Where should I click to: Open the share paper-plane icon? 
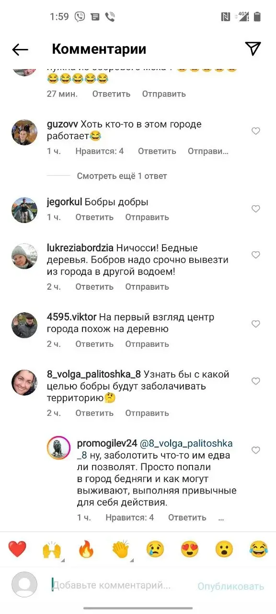click(253, 48)
